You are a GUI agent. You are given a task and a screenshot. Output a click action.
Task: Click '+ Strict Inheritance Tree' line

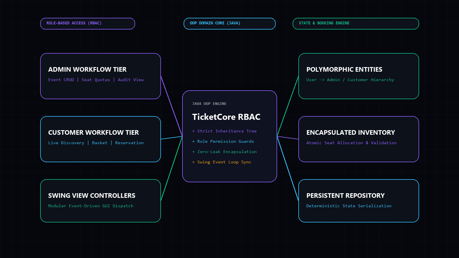tap(224, 131)
